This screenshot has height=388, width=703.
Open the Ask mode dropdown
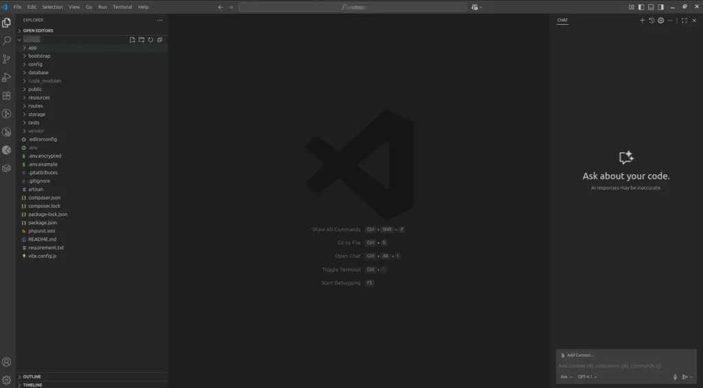point(566,377)
